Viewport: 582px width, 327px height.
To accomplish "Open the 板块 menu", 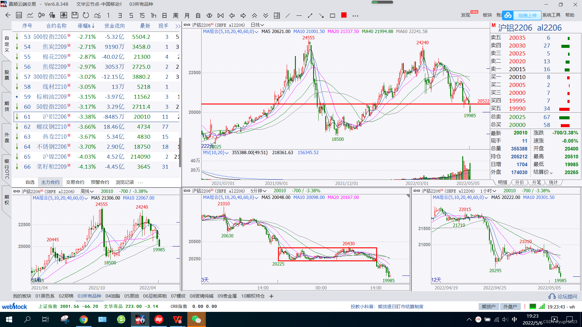I will point(487,15).
